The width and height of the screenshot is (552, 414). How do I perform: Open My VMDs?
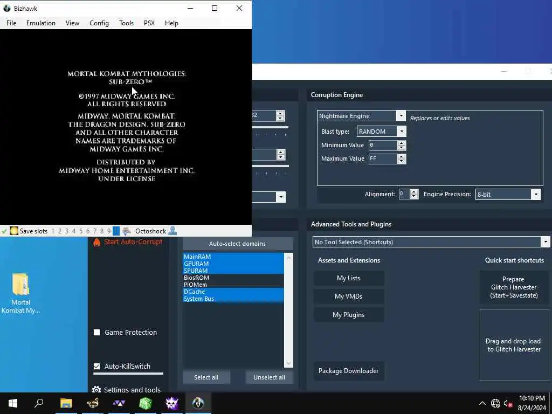point(349,296)
